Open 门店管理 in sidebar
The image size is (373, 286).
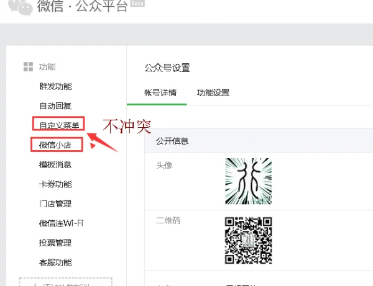tap(55, 203)
